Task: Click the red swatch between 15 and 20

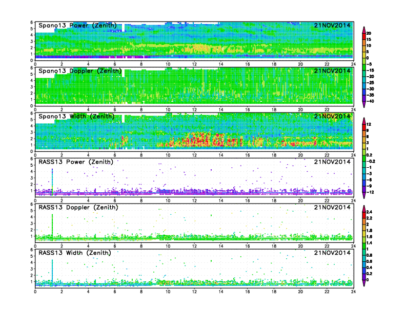Action: point(364,36)
